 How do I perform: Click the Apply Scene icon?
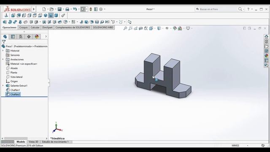[x=180, y=28]
